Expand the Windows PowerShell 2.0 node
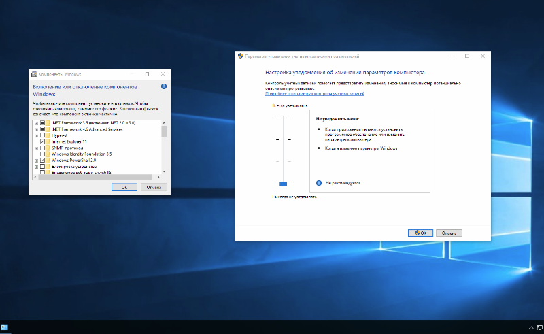Viewport: 544px width, 334px height. point(36,161)
